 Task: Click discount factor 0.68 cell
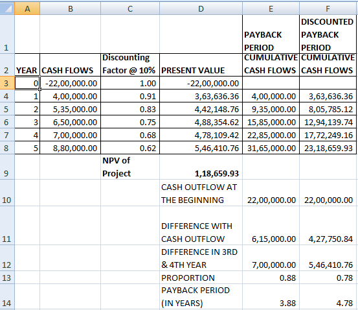tap(130, 135)
